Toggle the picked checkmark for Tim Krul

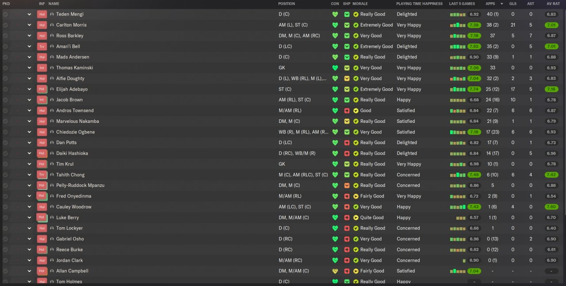tap(5, 164)
